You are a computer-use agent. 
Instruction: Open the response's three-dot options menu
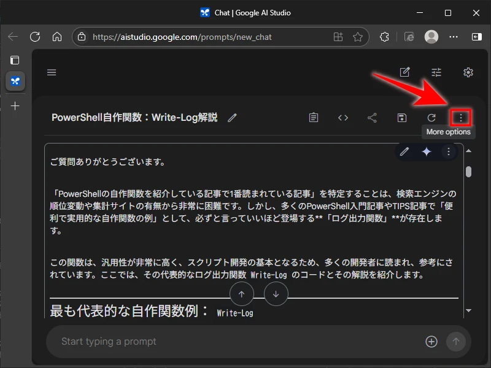point(449,151)
